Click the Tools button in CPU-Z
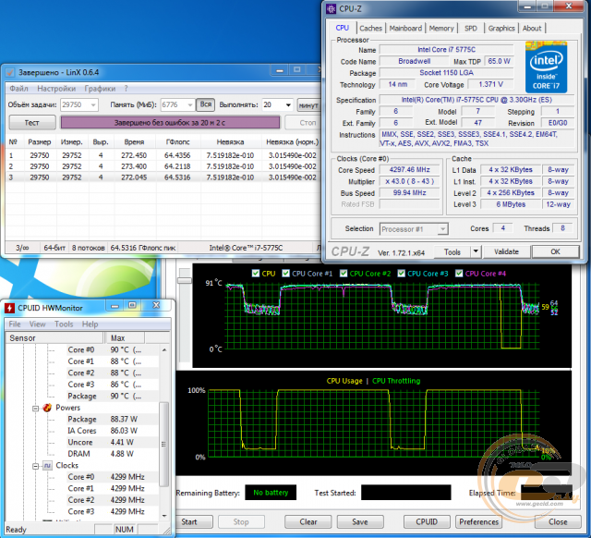Screen dimensions: 591x538 [452, 251]
